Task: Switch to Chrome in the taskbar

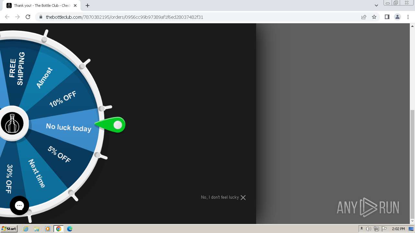Action: point(59,229)
